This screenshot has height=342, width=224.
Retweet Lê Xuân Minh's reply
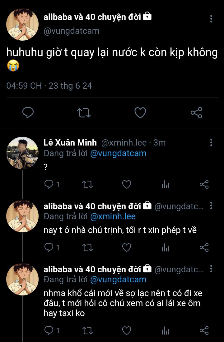(x=87, y=185)
